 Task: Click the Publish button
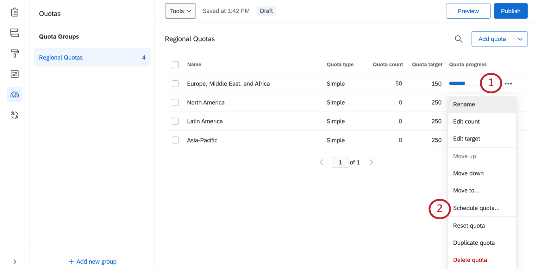click(510, 11)
